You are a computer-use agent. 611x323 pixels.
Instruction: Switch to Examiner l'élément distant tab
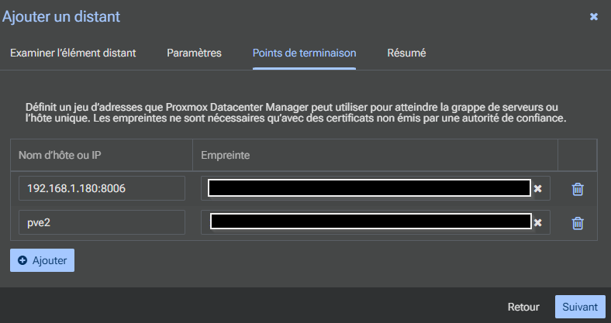pyautogui.click(x=73, y=53)
